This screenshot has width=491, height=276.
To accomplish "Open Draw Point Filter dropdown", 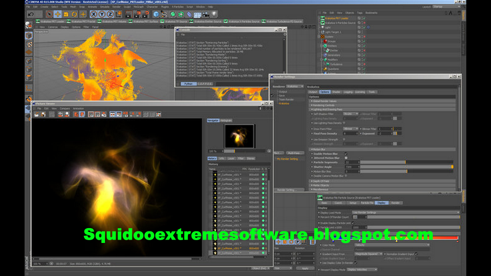I will pos(351,128).
